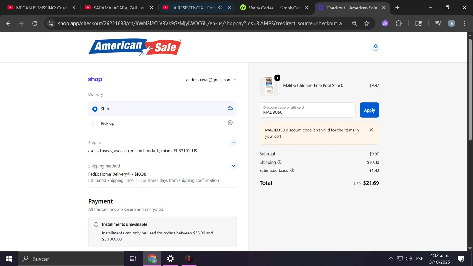Screen dimensions: 473x266
Task: Click the ship-to address miami FL 33101
Action: [x=143, y=151]
